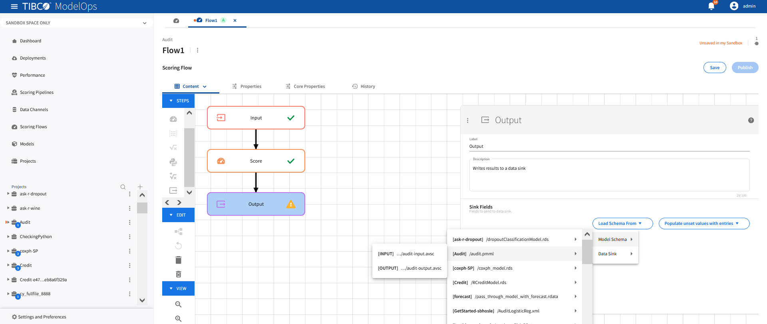Viewport: 767px width, 324px height.
Task: Zoom out the flow canvas
Action: tap(179, 304)
